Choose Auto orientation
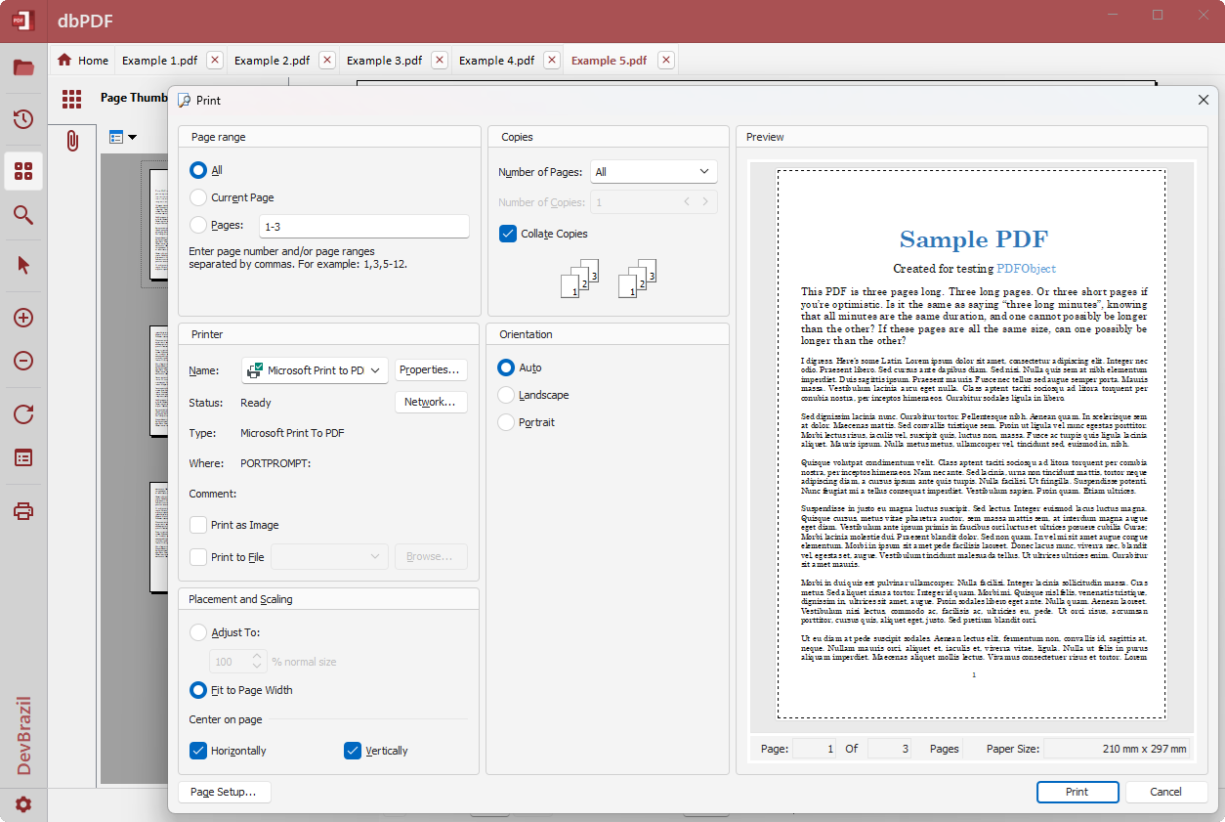 (506, 368)
